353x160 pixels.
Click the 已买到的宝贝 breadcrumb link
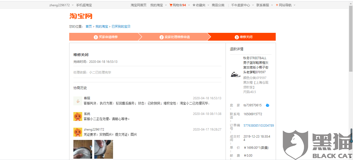[121, 26]
